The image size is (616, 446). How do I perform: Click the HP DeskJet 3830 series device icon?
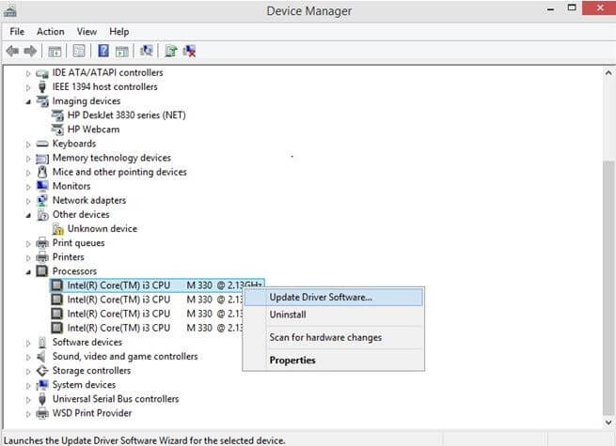point(57,115)
